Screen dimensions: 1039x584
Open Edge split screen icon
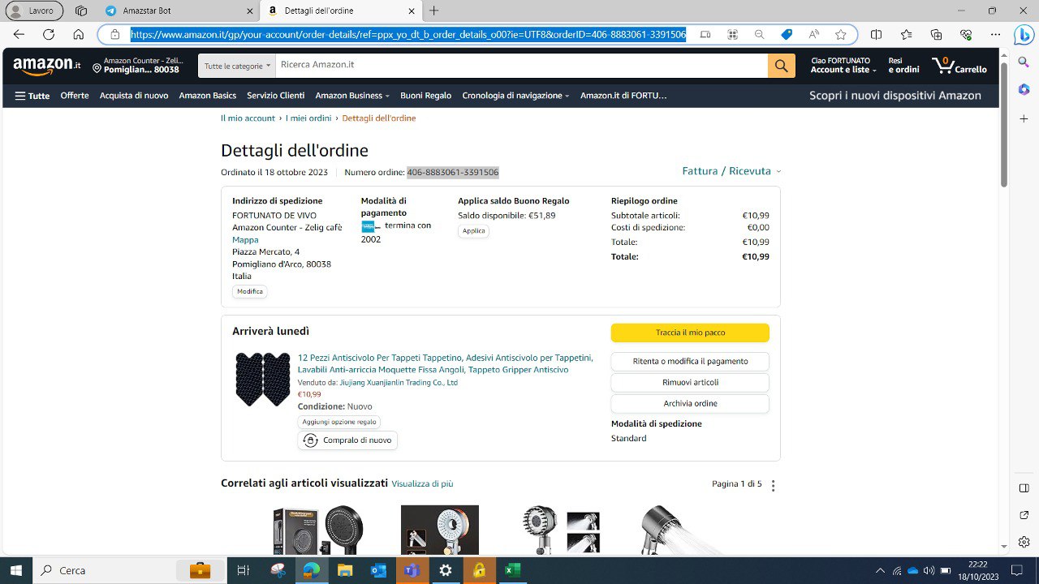click(x=876, y=34)
